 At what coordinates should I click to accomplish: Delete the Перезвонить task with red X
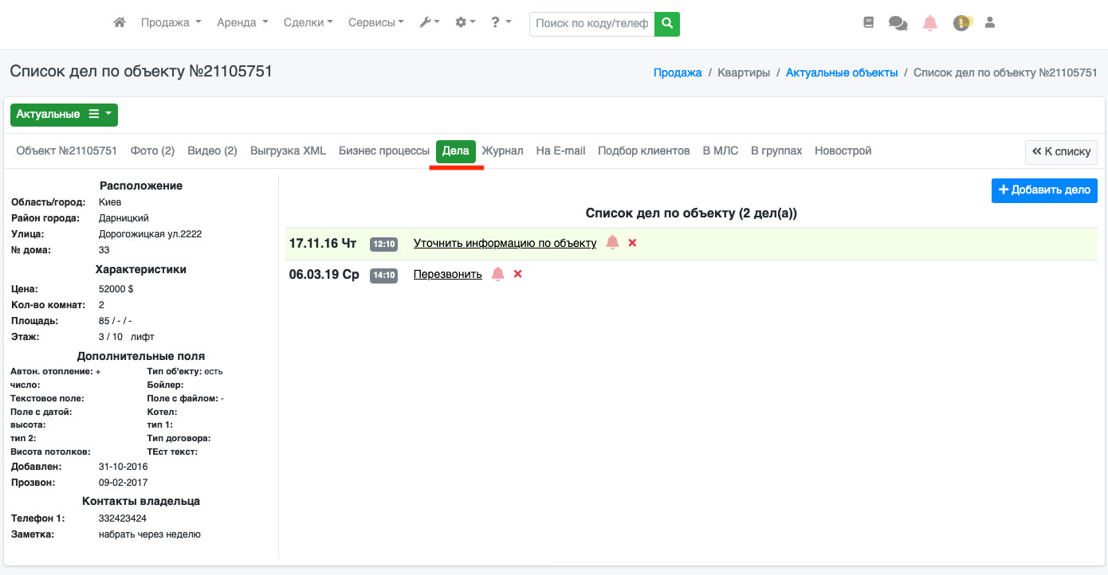pos(517,274)
